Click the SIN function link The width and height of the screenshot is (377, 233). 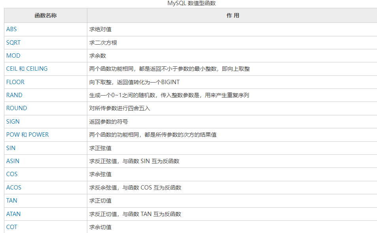pos(11,148)
